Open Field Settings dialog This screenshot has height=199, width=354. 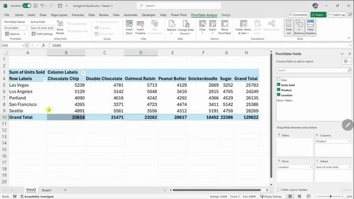[42, 34]
